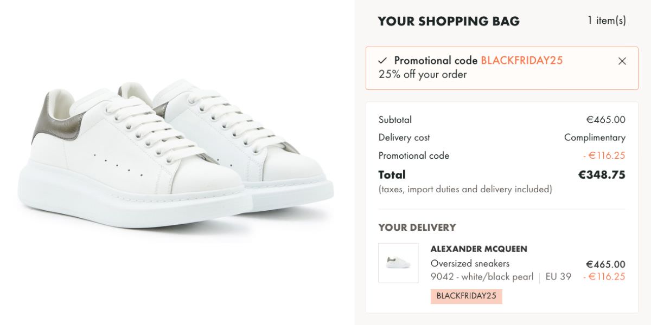This screenshot has height=325, width=651.
Task: Click the taxes, import duties and delivery note
Action: [x=465, y=190]
